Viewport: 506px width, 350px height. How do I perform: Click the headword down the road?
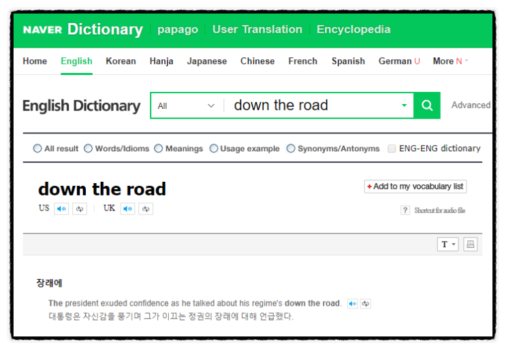[x=102, y=189]
